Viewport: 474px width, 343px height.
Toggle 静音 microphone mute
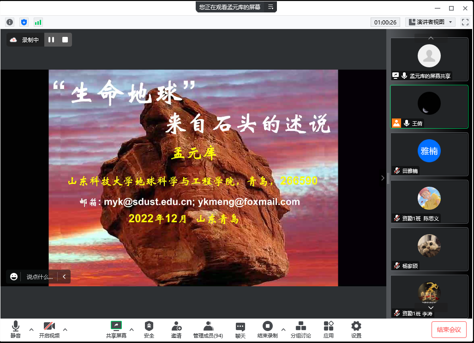[x=15, y=329]
